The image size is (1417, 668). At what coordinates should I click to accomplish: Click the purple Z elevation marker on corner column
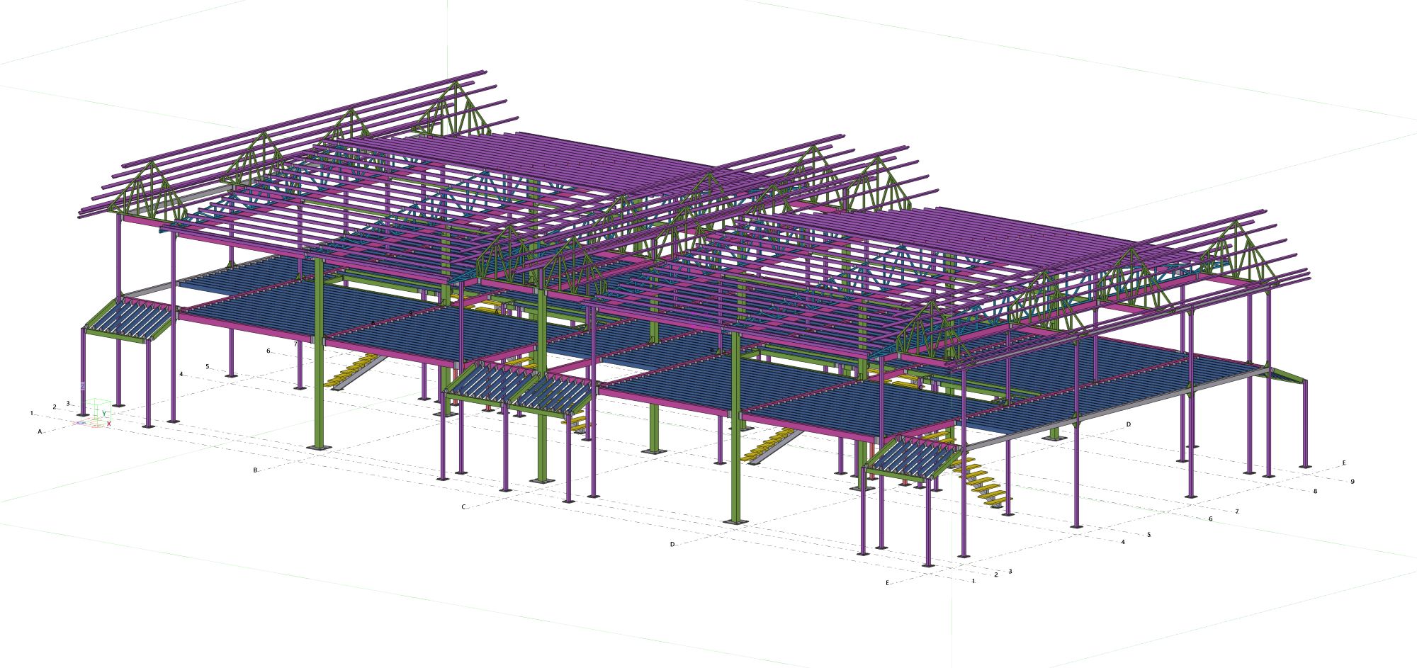click(82, 386)
